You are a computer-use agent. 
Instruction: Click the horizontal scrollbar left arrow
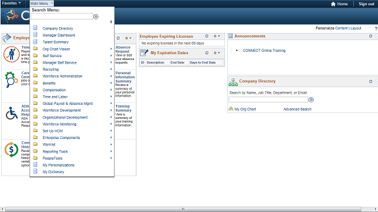[2, 209]
